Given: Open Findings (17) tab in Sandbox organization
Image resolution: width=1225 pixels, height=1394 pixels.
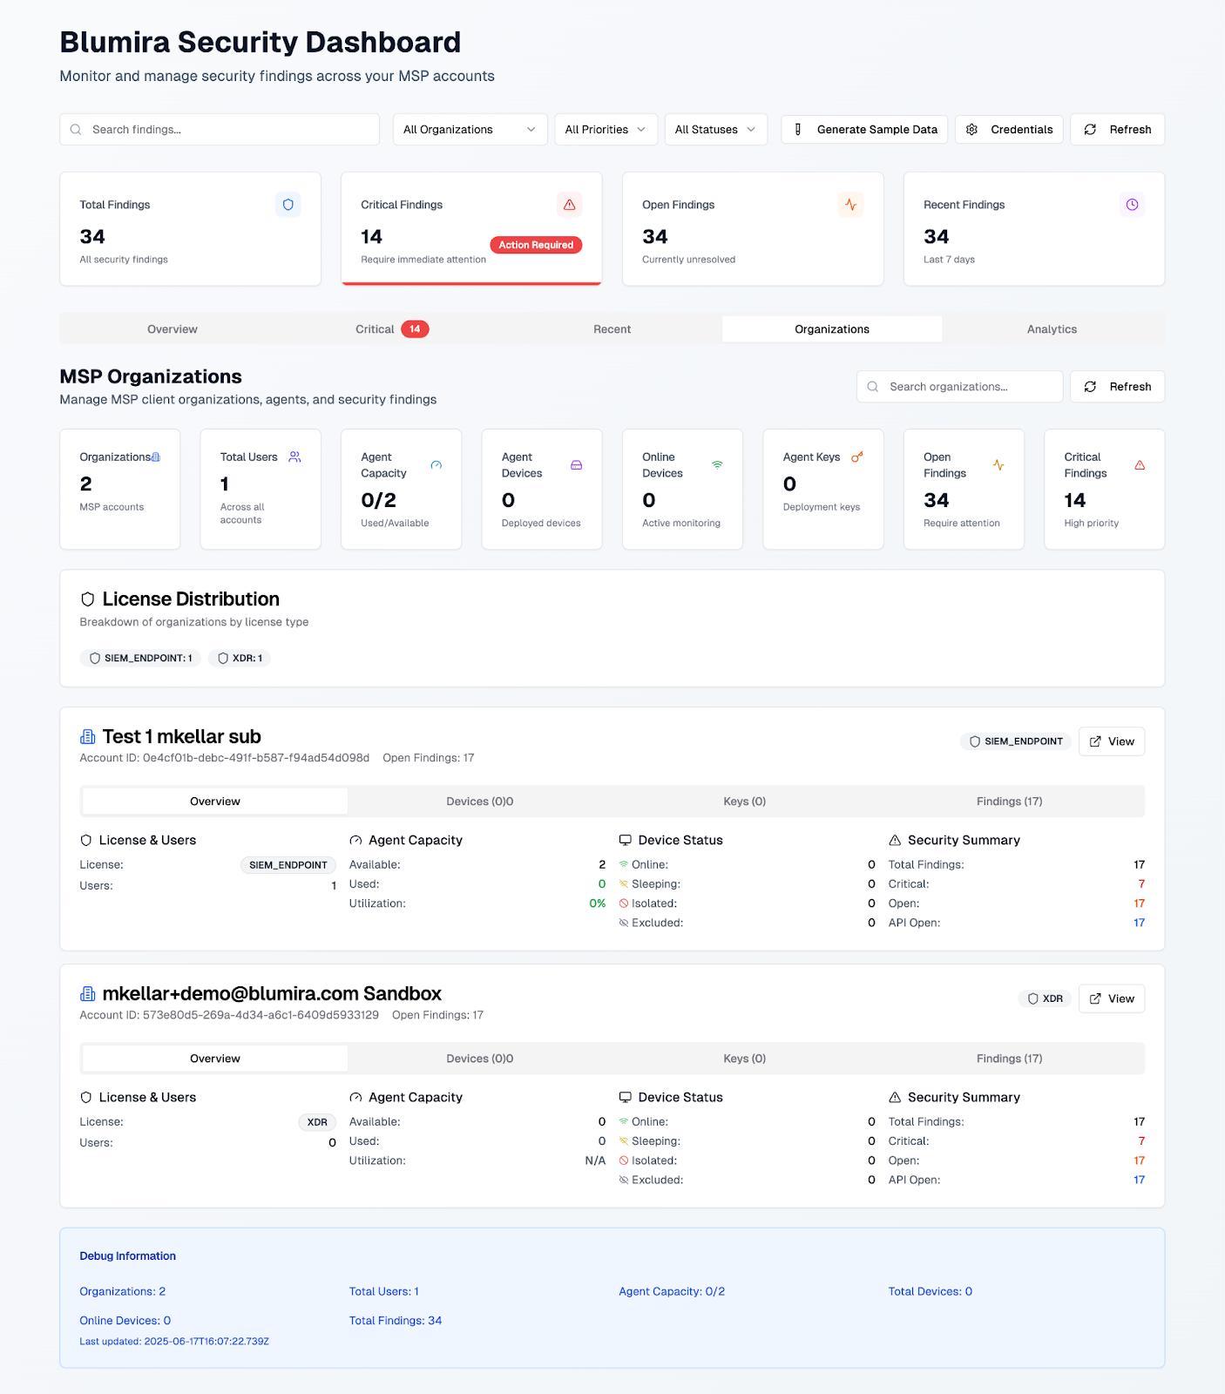Looking at the screenshot, I should 1010,1059.
